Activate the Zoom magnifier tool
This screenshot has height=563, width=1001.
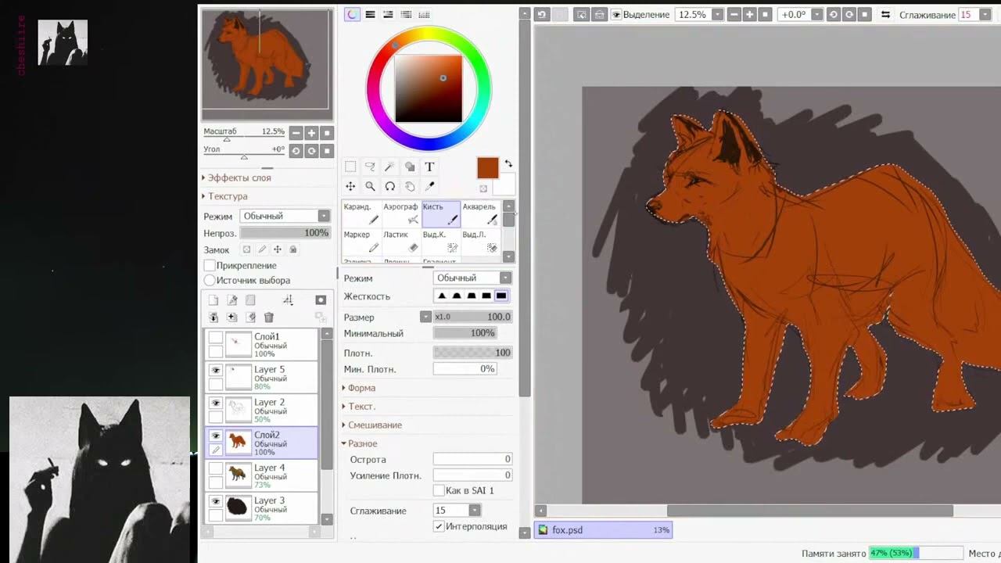(370, 186)
